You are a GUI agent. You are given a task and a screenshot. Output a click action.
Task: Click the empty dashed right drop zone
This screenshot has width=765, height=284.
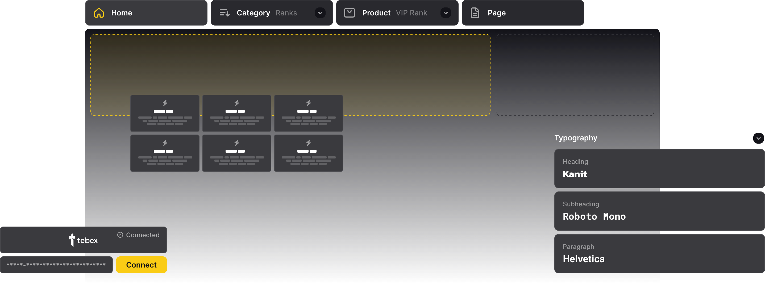click(x=575, y=75)
